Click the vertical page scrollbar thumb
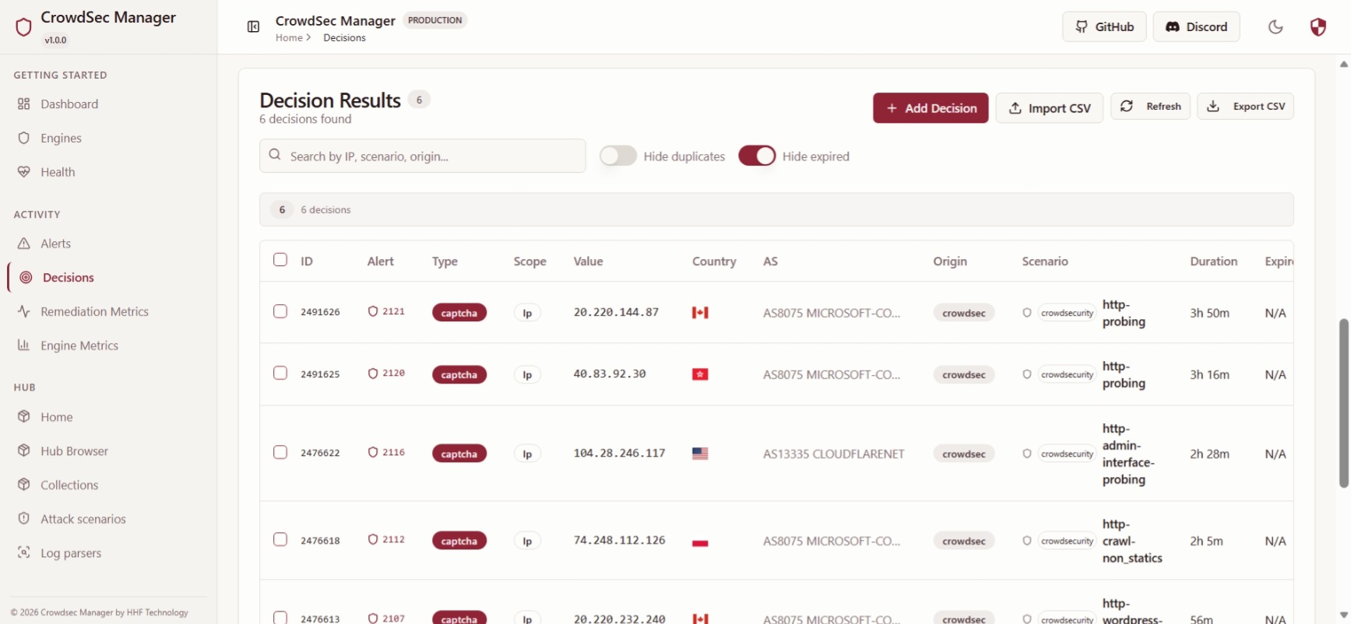 coord(1343,403)
